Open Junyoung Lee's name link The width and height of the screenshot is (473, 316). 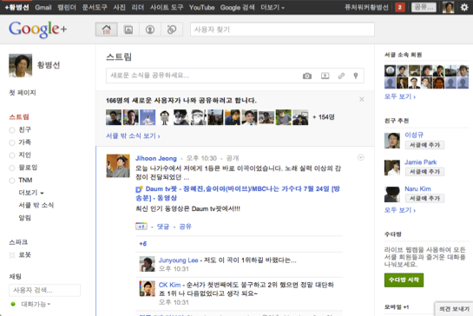pos(178,260)
